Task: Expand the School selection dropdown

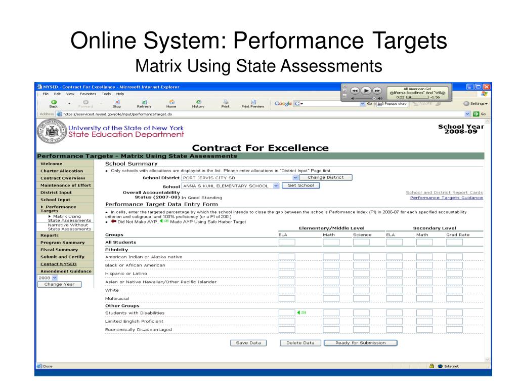Action: tap(276, 186)
